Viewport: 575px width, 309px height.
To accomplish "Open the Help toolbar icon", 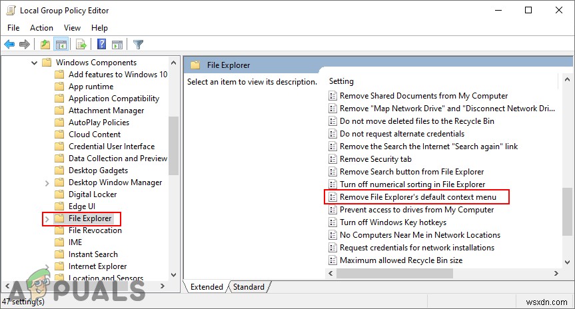I will 101,45.
